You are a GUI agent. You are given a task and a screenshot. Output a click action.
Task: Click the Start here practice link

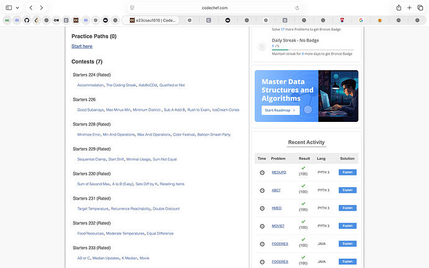point(82,46)
